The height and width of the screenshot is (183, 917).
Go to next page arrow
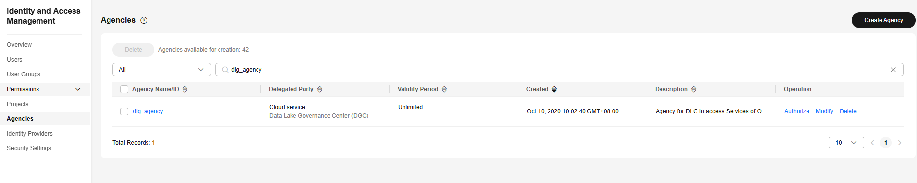tap(900, 143)
